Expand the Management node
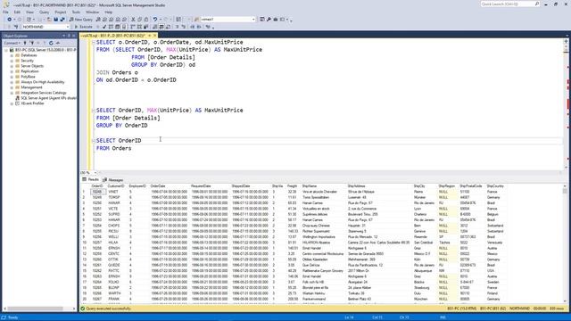571x321 pixels. [12, 87]
